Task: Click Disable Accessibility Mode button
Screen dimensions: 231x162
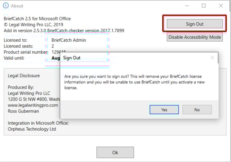Action: 194,37
